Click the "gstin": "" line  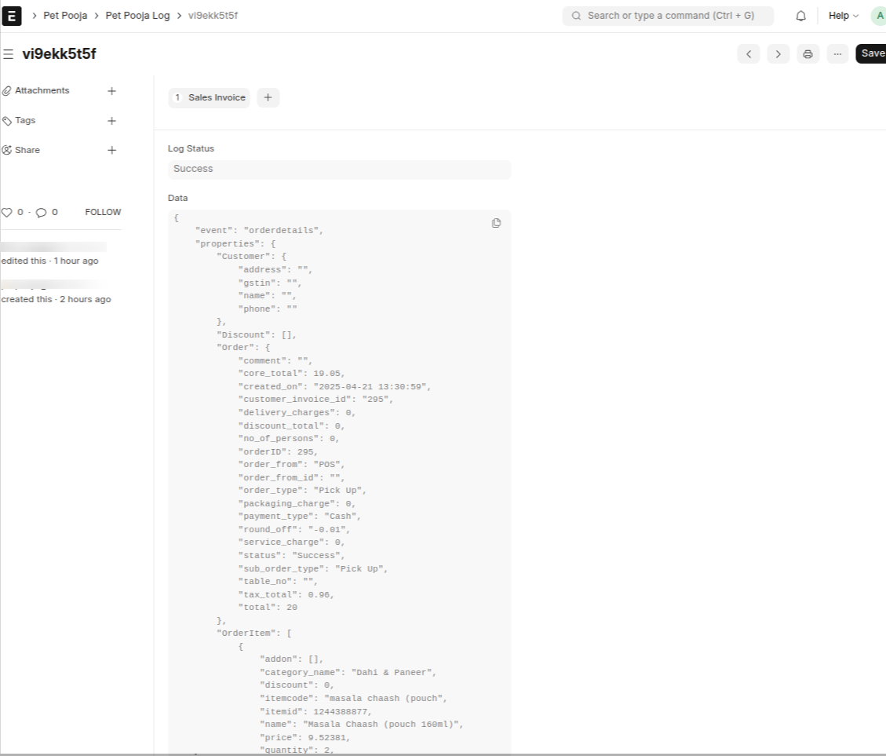pyautogui.click(x=270, y=283)
